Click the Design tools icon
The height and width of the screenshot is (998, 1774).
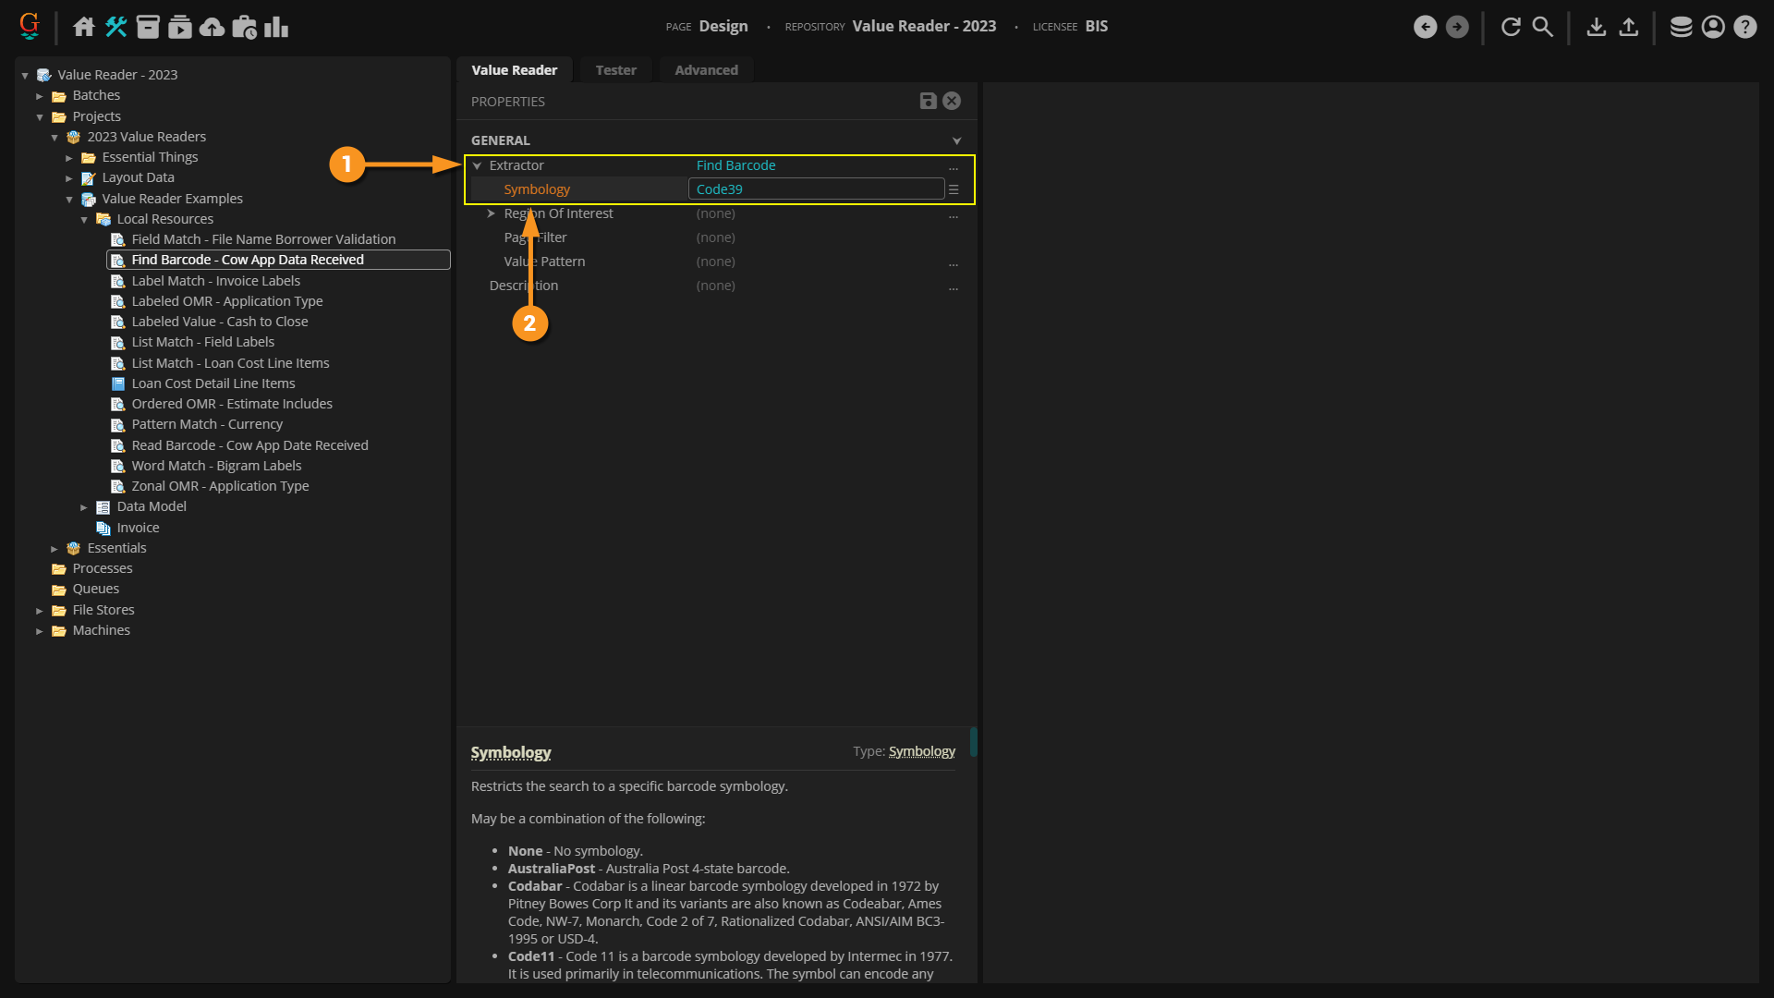(x=115, y=27)
